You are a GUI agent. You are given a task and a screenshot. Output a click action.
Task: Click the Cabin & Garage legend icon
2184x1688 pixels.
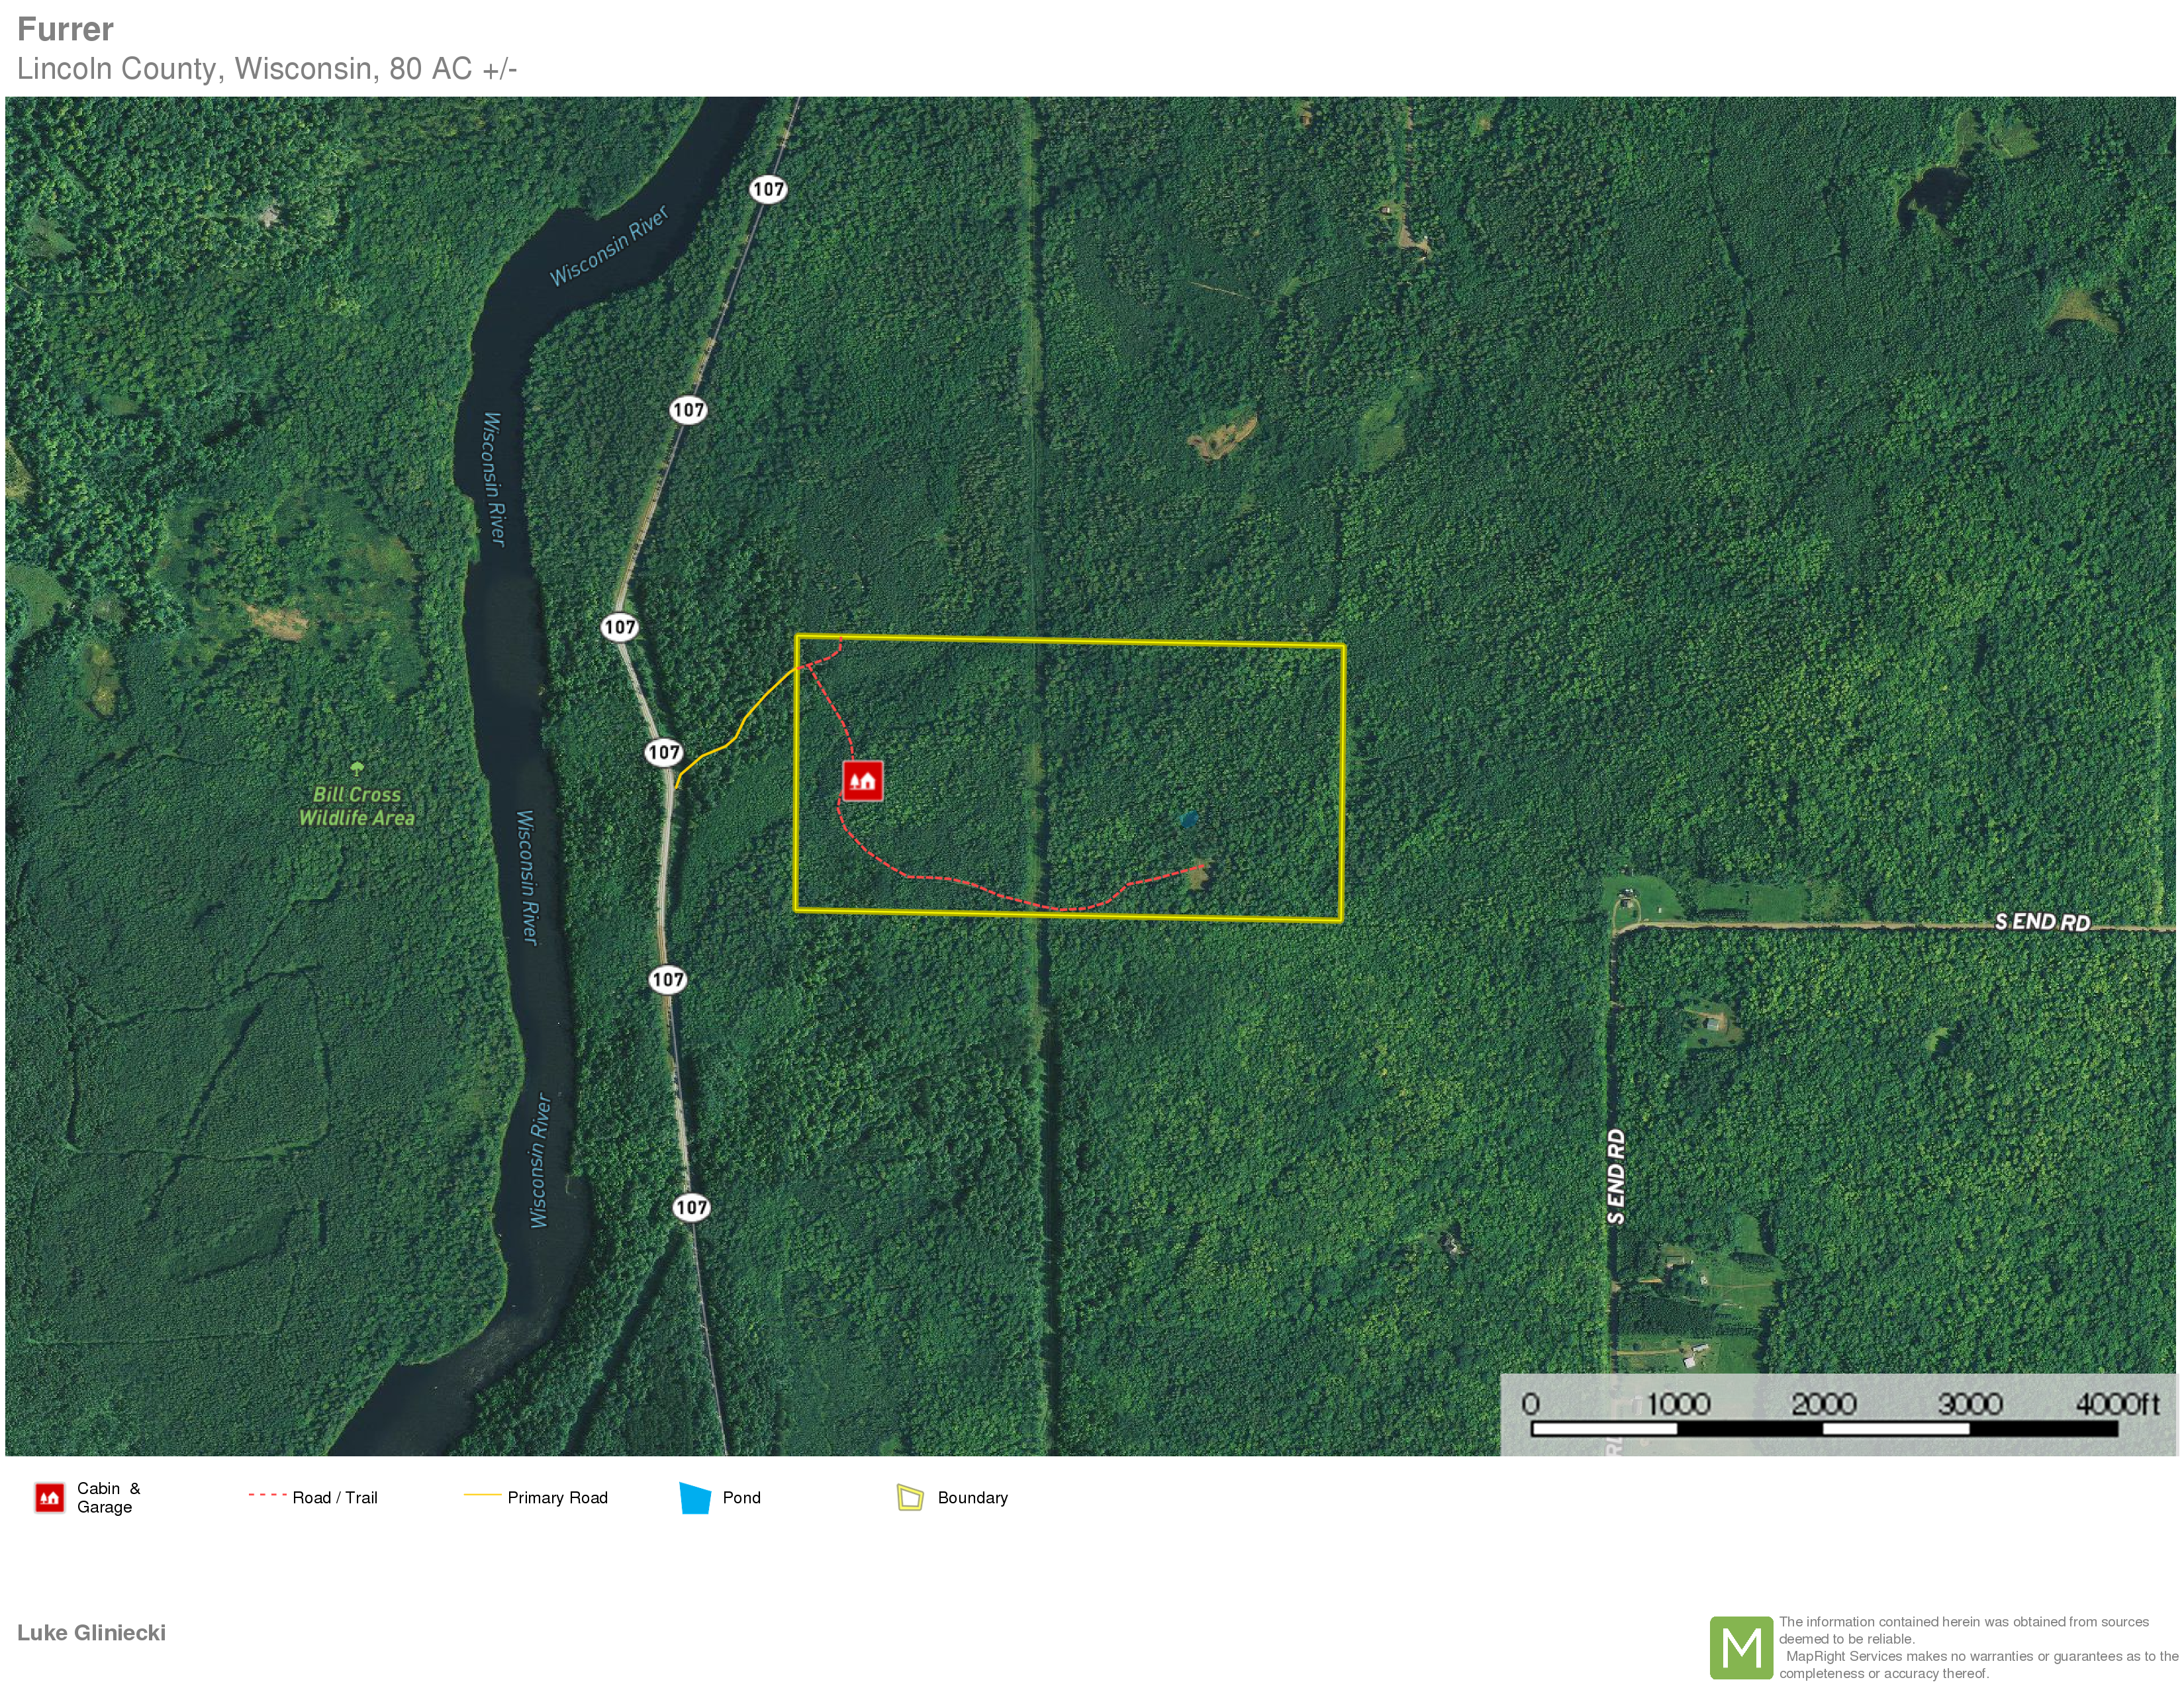tap(49, 1497)
